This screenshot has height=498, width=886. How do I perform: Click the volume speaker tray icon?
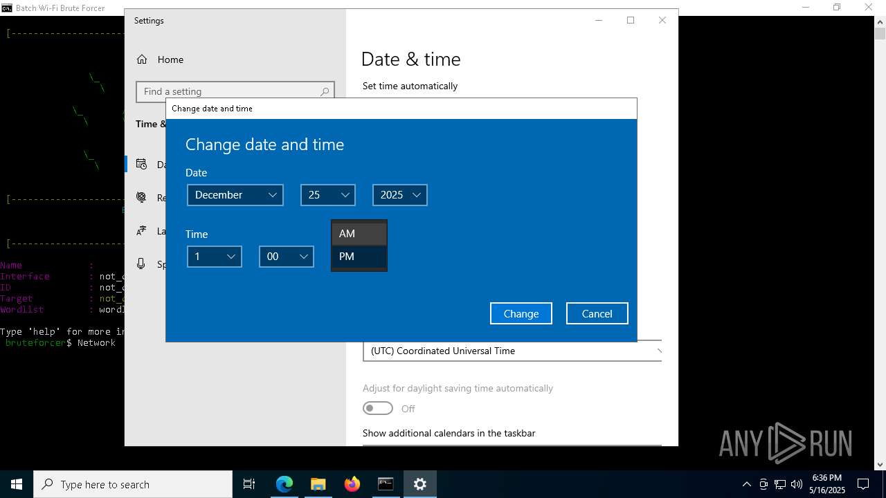(797, 484)
